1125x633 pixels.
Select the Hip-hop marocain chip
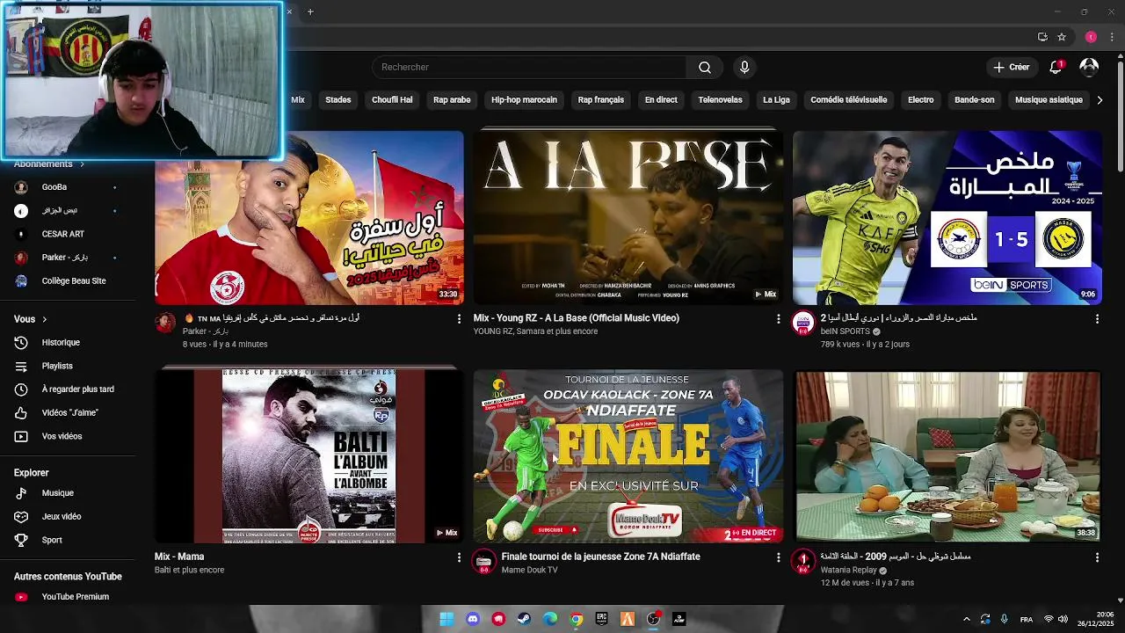click(x=525, y=100)
